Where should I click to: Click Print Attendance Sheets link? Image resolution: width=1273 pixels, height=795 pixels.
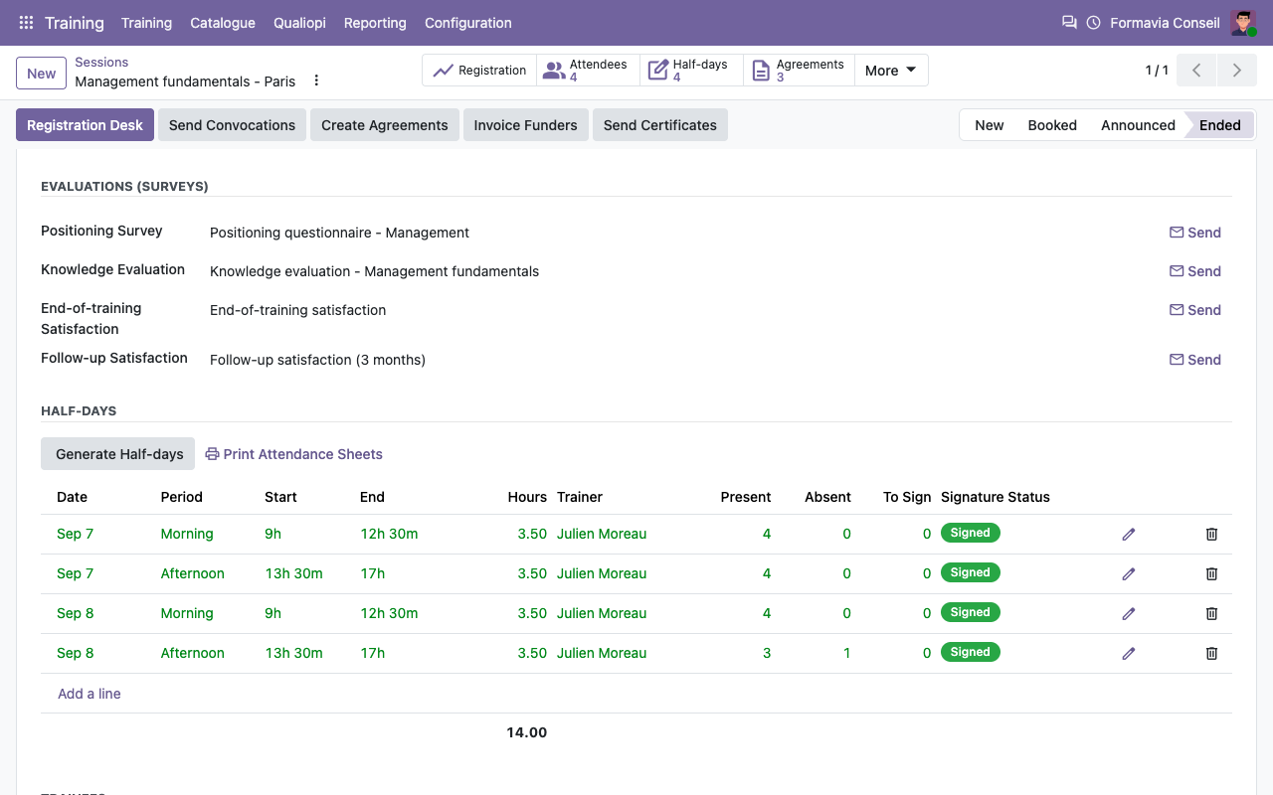click(293, 454)
